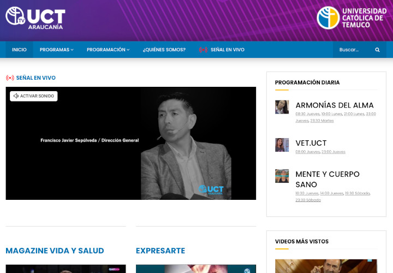The image size is (393, 273).
Task: Expand the Programas dropdown menu
Action: [56, 50]
